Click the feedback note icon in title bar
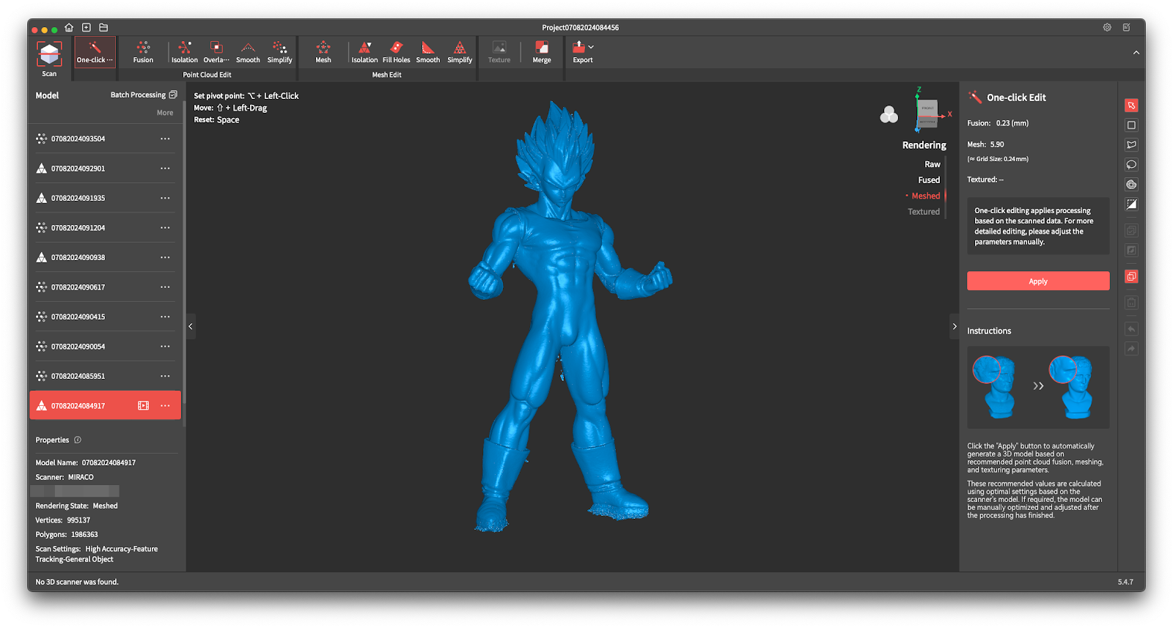The width and height of the screenshot is (1173, 628). tap(1127, 27)
